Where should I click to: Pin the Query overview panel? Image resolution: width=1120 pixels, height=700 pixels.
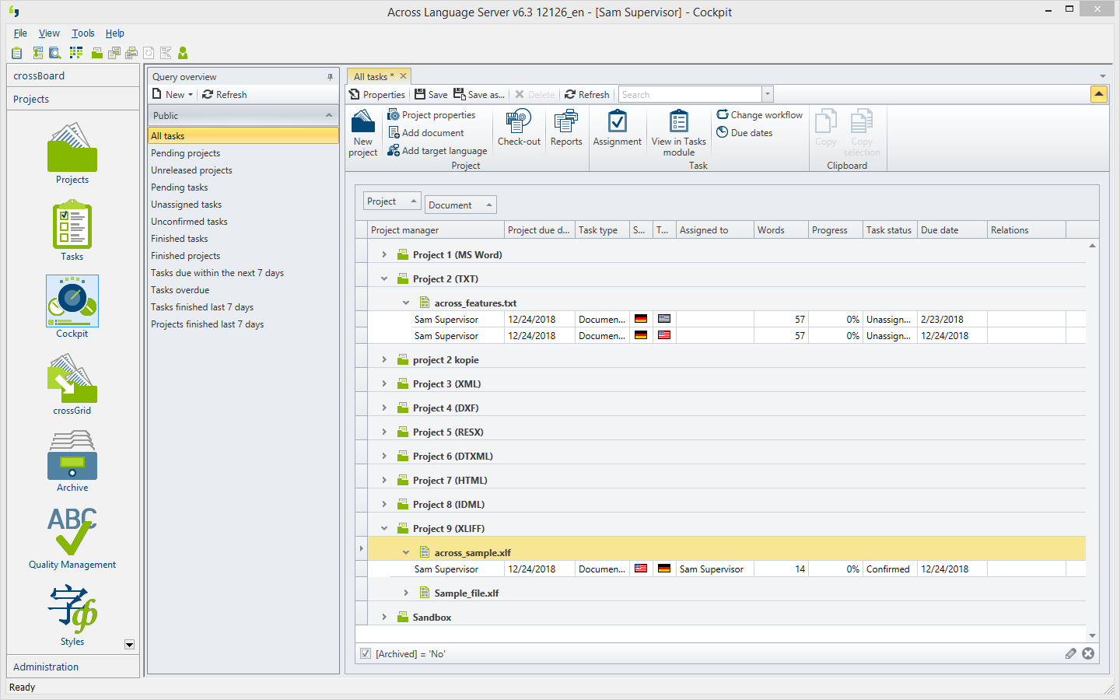point(330,77)
